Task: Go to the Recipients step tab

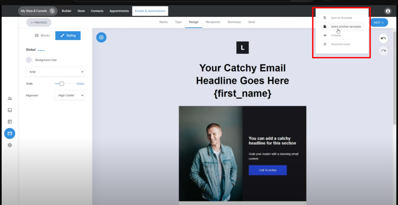Action: [213, 22]
